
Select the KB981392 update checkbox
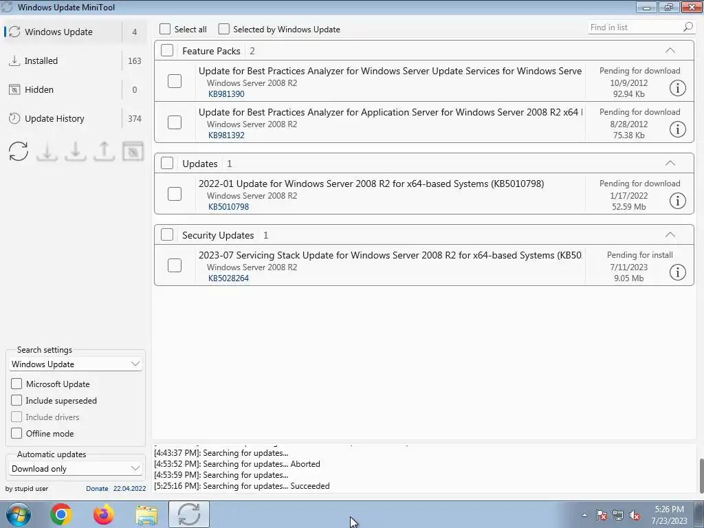[x=175, y=122]
